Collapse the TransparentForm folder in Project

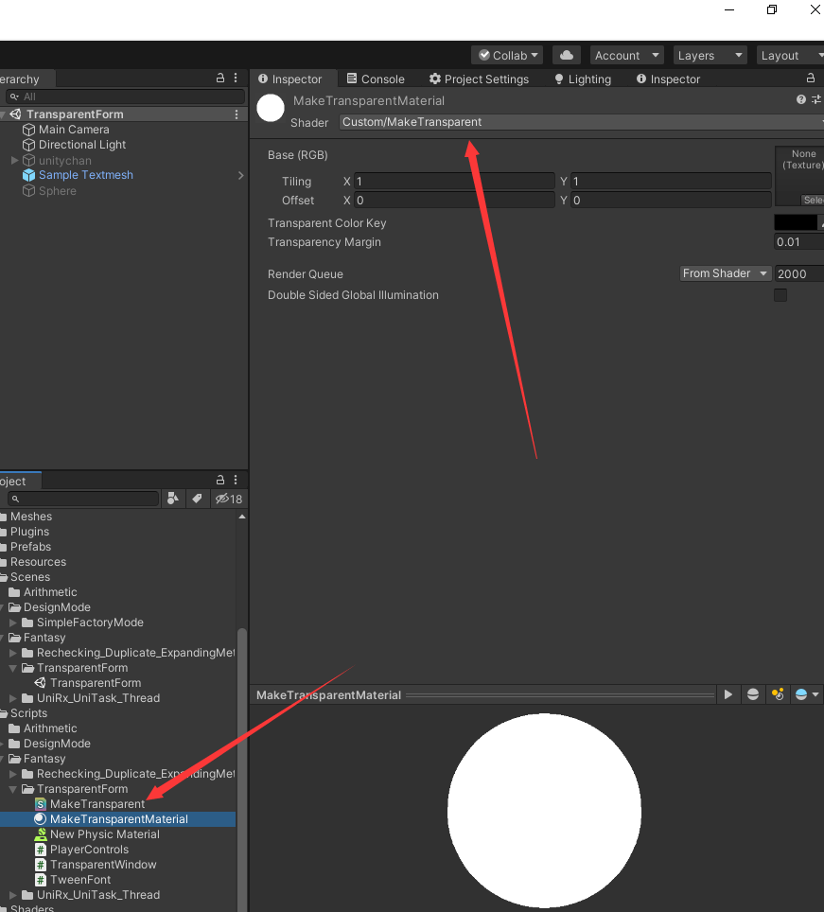[12, 789]
